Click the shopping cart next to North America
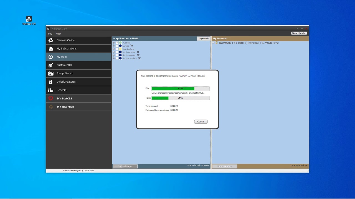 138,52
